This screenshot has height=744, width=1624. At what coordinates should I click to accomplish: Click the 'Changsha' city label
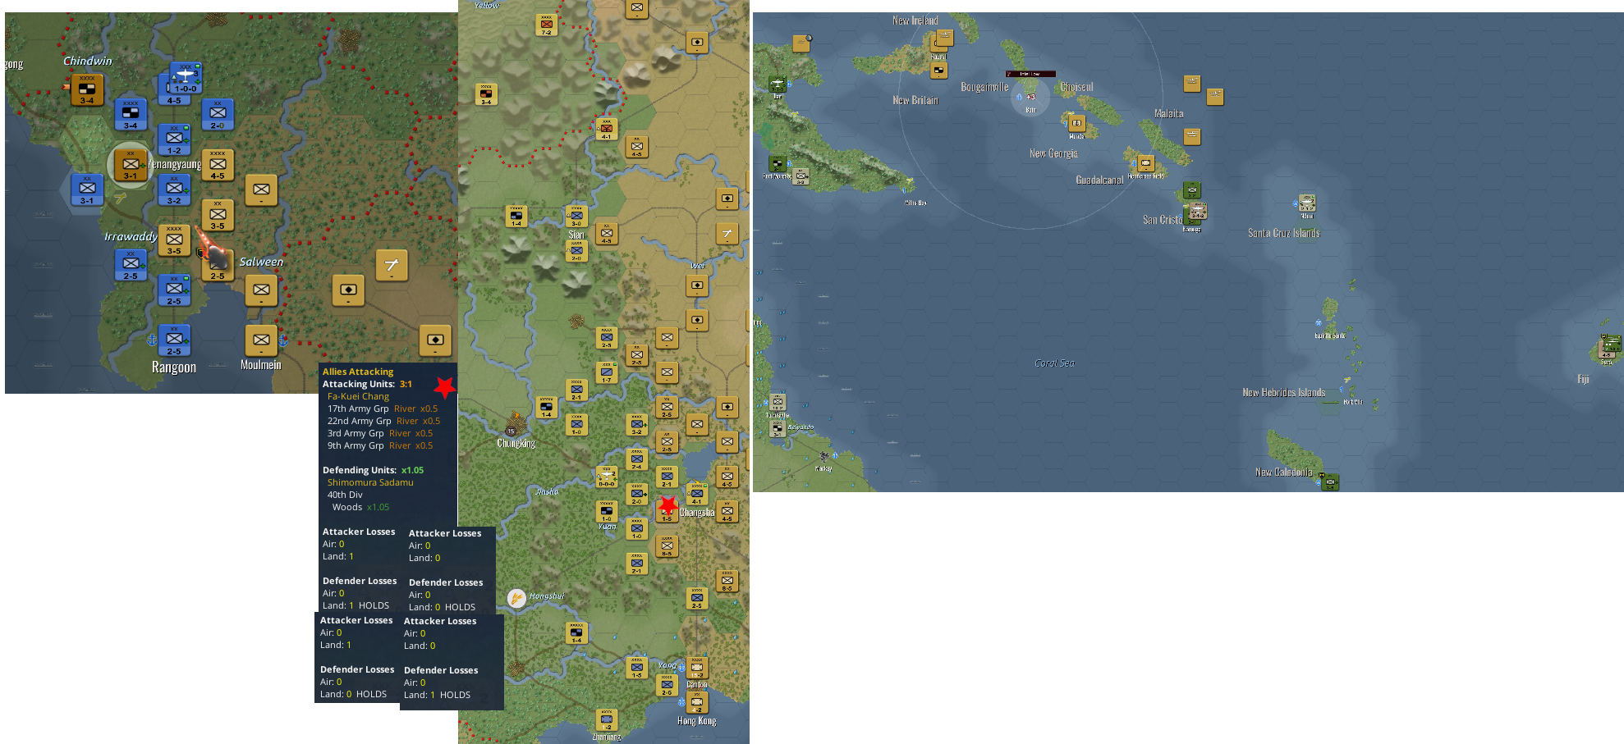tap(697, 513)
